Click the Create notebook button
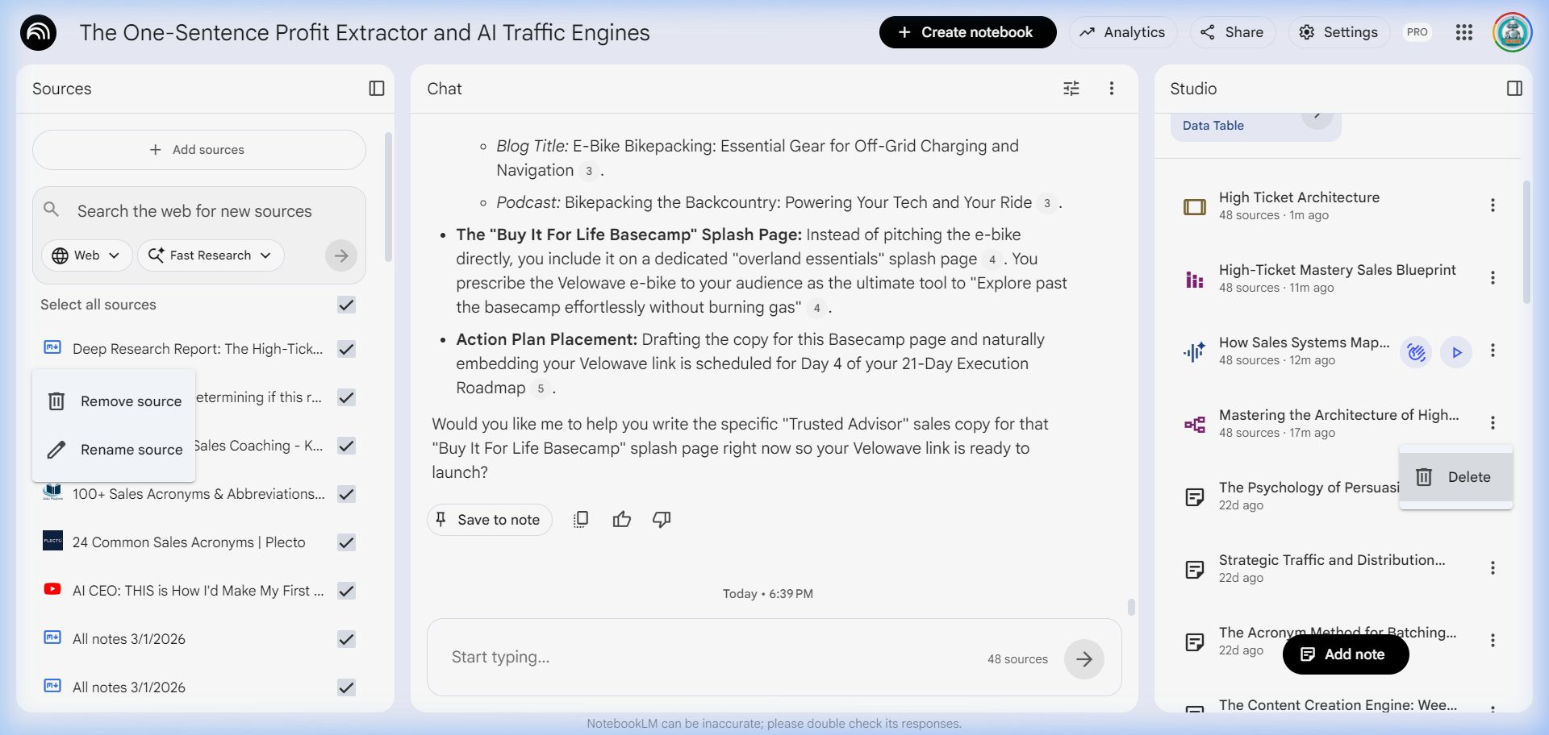This screenshot has height=735, width=1549. click(967, 32)
